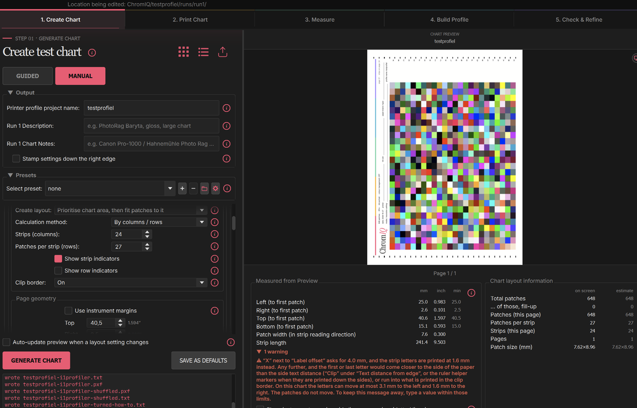Viewport: 637px width, 408px height.
Task: Collapse the 1 warning disclosure triangle
Action: coord(259,352)
